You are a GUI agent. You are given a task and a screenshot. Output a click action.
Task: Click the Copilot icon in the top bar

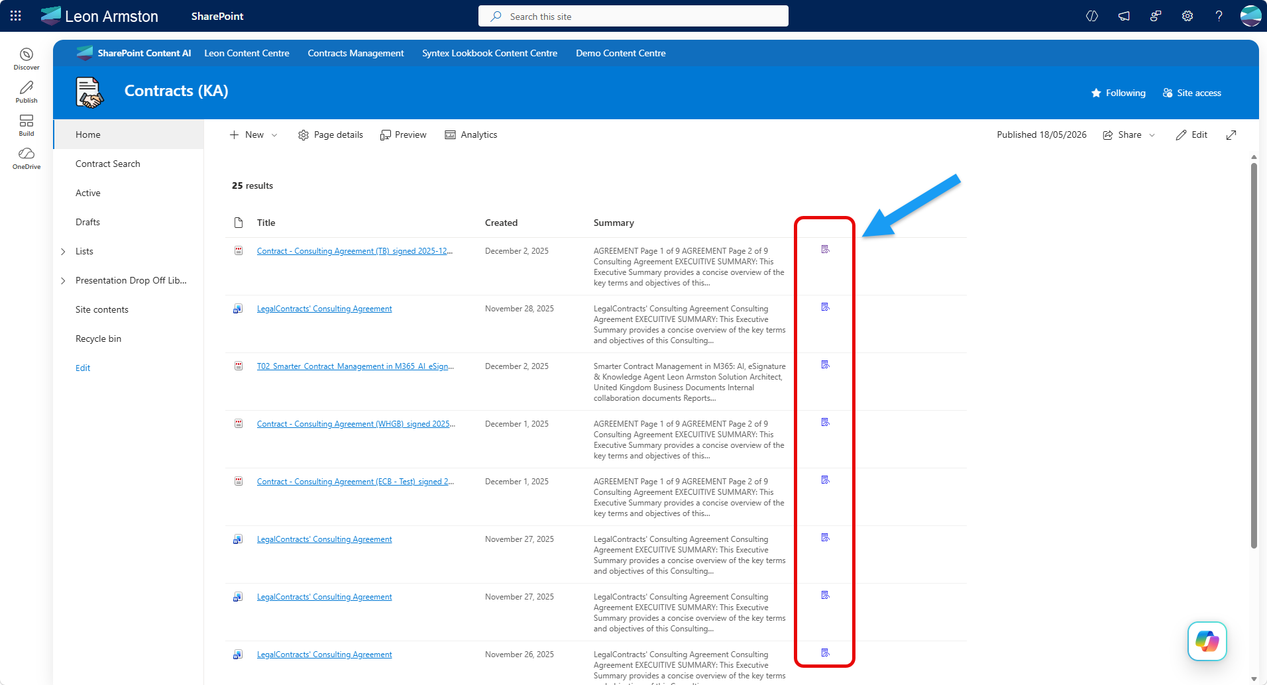point(1092,16)
